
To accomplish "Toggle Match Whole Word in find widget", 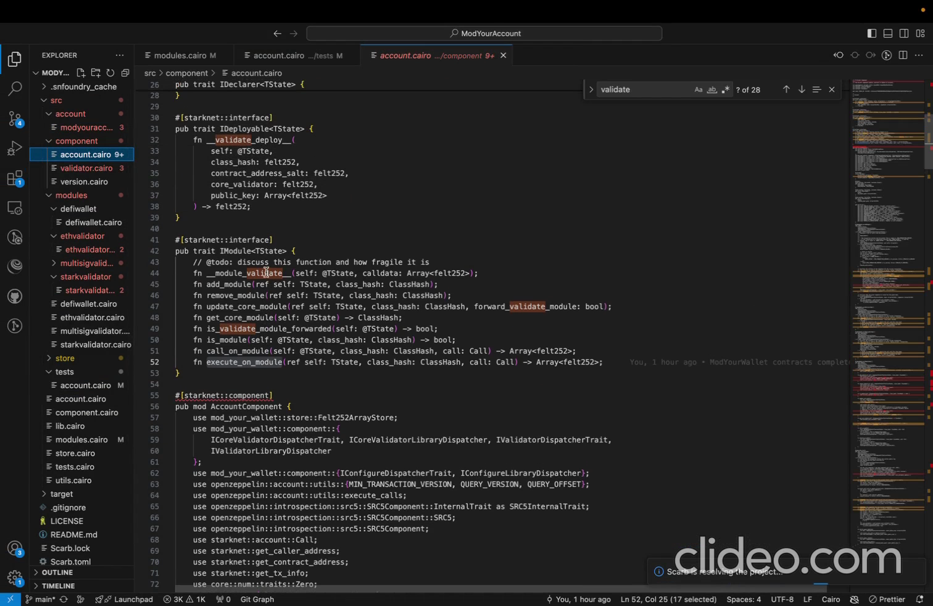I will pos(712,89).
